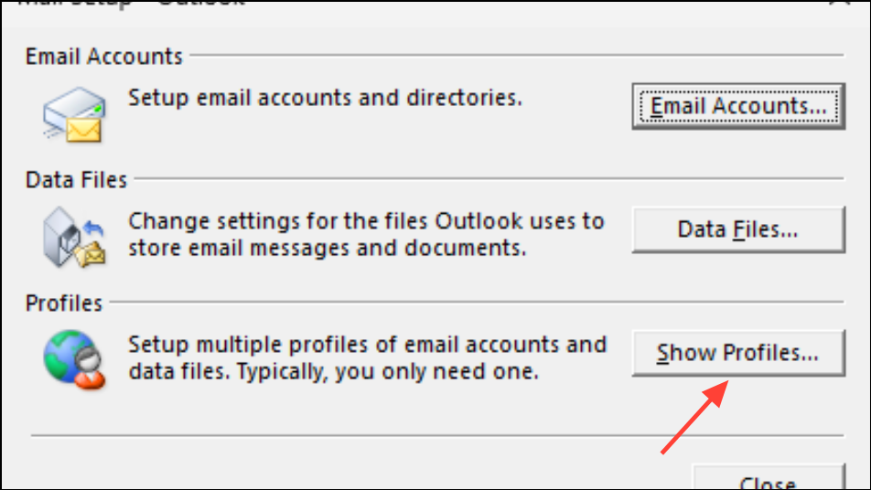
Task: Click the yellow envelope on Email Accounts icon
Action: (84, 131)
